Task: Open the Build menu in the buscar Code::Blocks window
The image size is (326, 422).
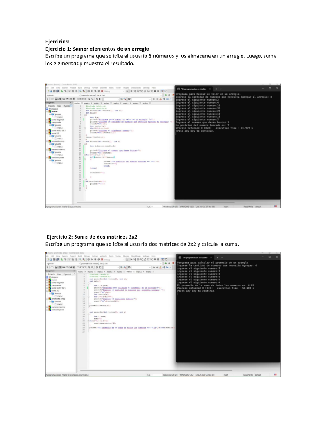Action: coord(80,88)
